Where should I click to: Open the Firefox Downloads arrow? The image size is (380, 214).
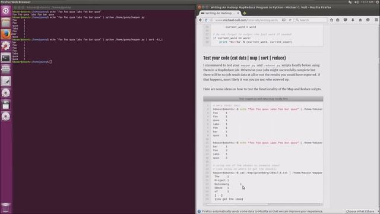tap(353, 20)
